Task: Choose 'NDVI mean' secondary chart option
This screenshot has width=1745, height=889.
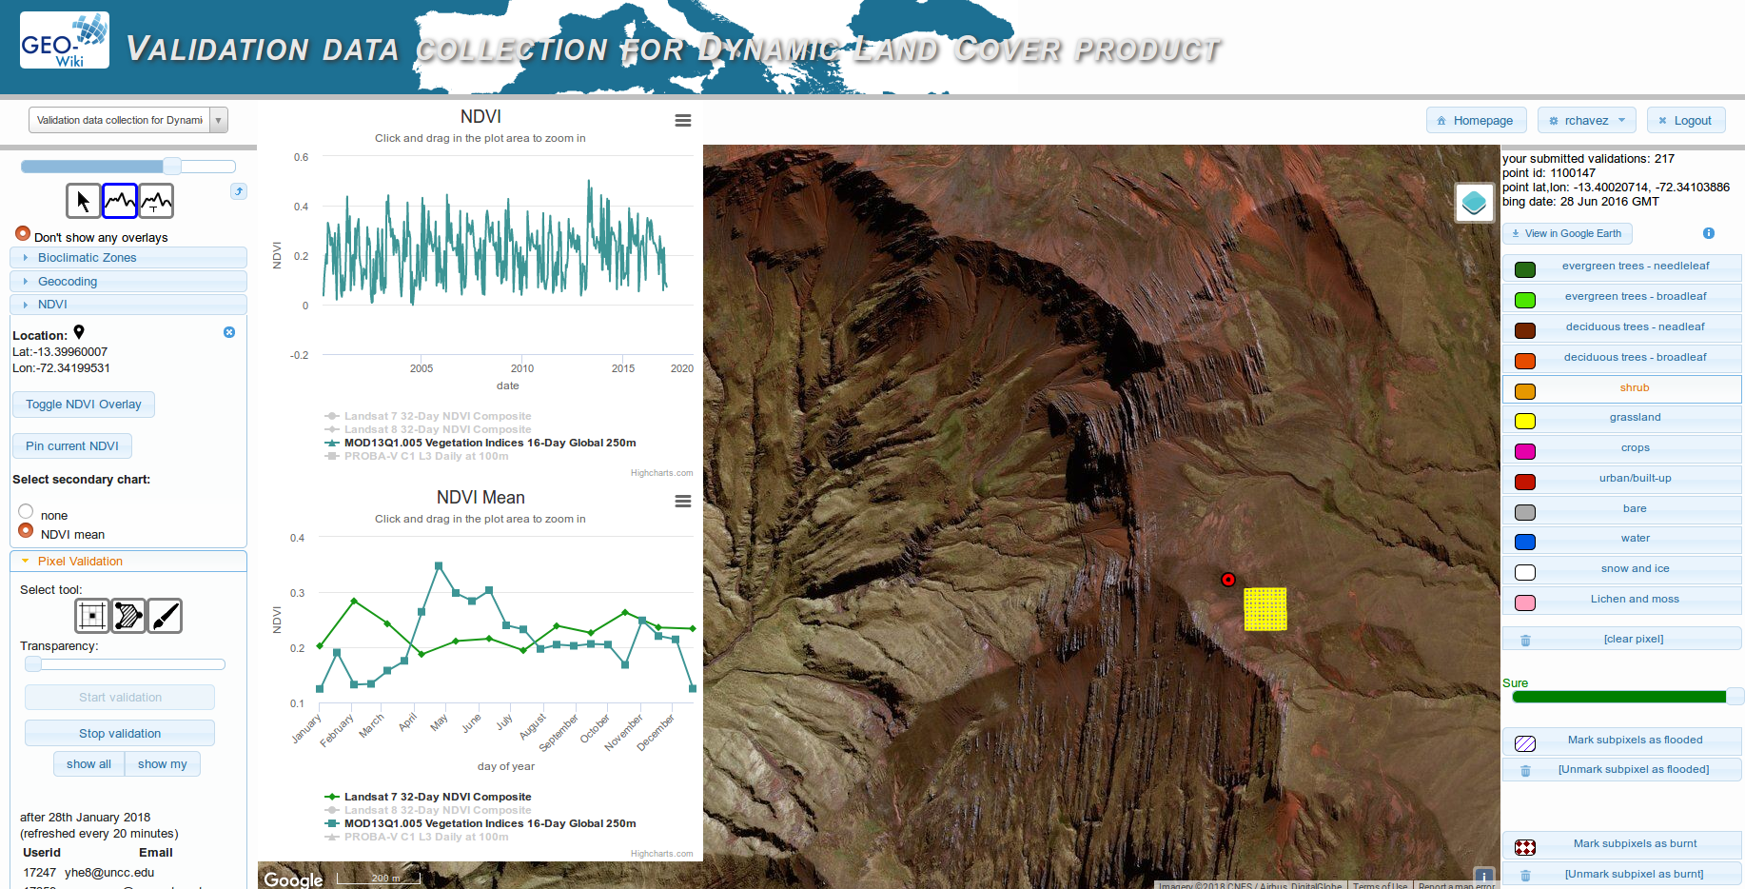Action: [x=26, y=530]
